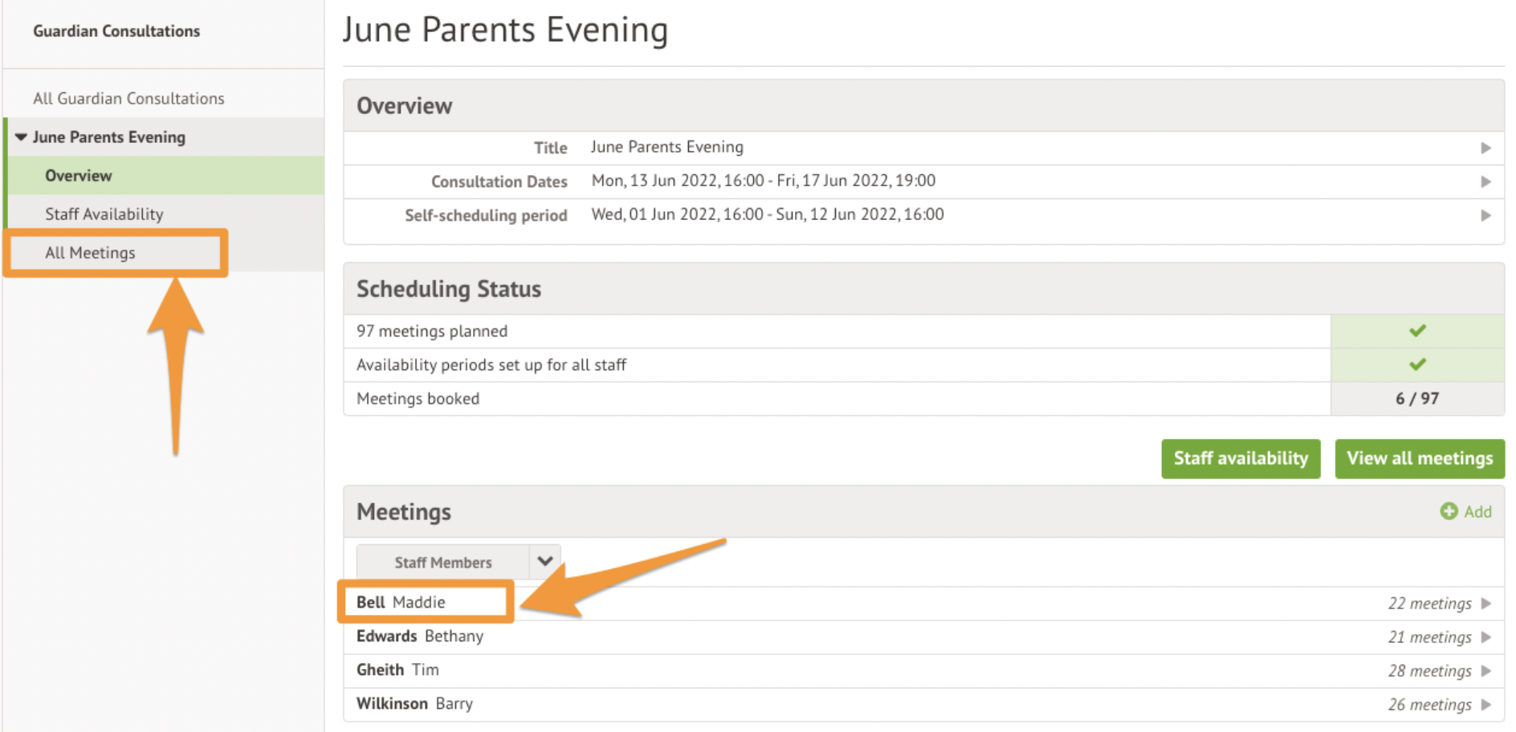The height and width of the screenshot is (732, 1516).
Task: Click the green plus Add icon
Action: tap(1449, 511)
